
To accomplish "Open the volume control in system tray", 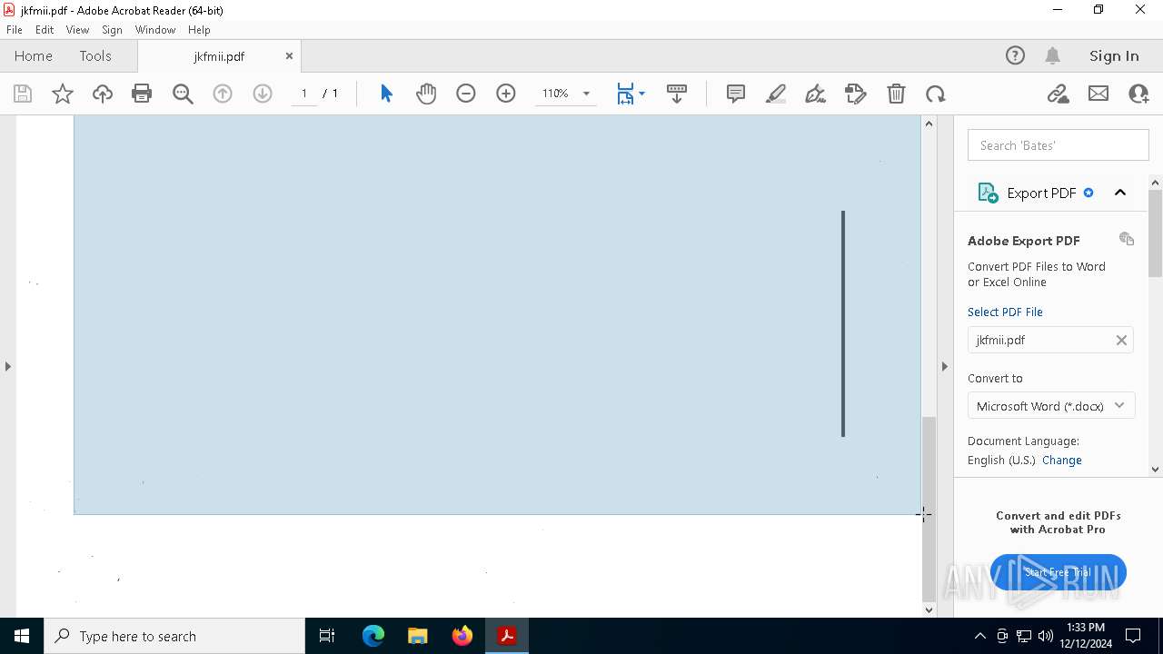I will [1046, 636].
